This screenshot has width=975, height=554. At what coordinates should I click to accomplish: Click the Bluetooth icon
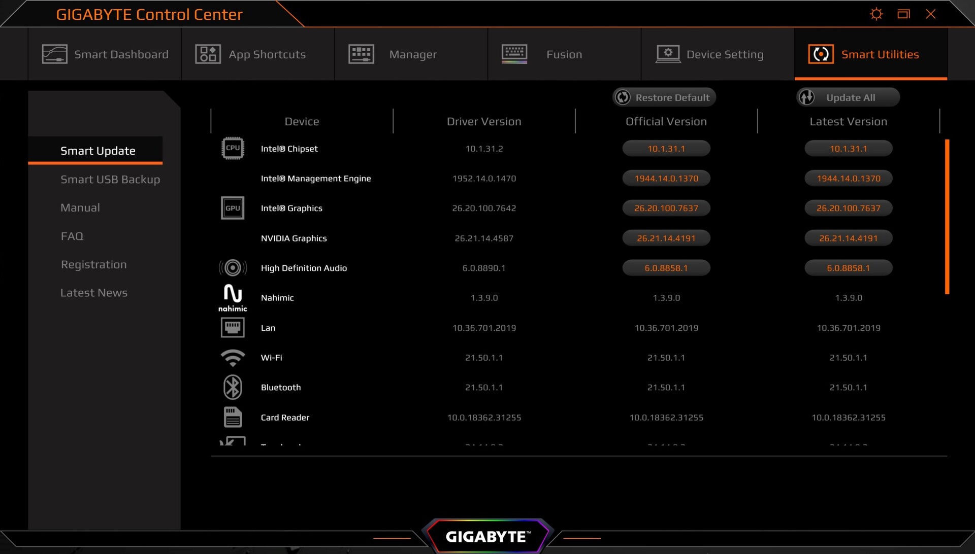coord(233,388)
